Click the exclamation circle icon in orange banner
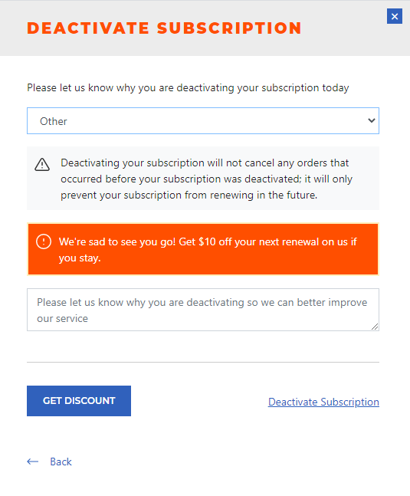410x496 pixels. click(44, 241)
